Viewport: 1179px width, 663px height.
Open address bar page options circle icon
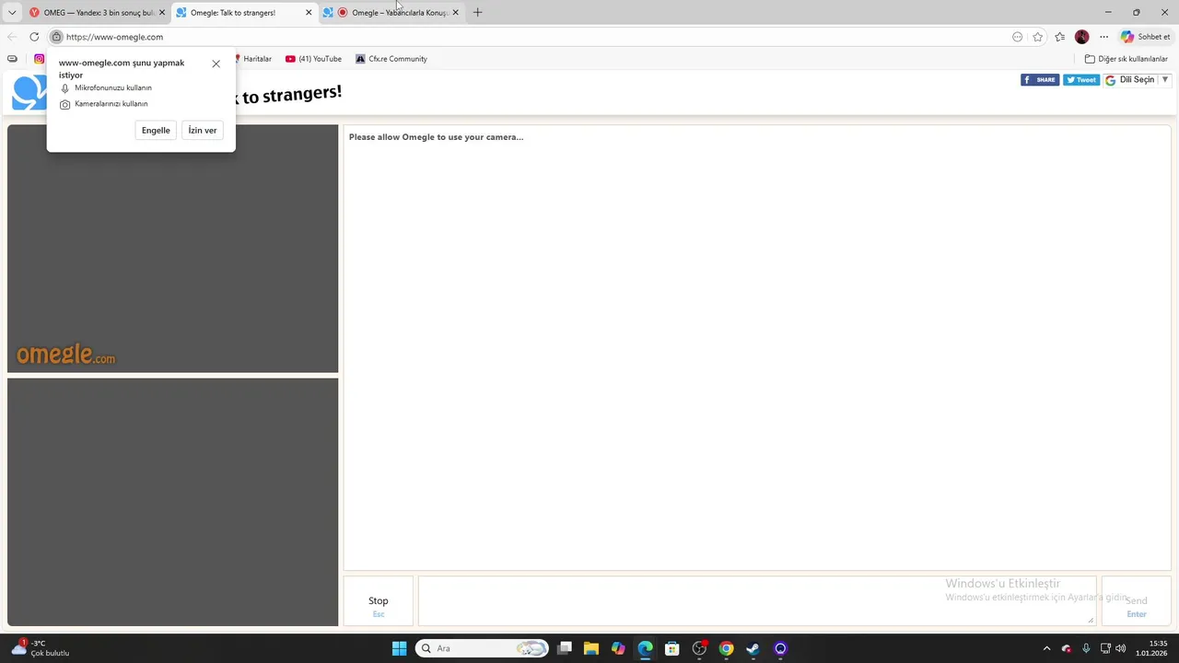point(1017,37)
